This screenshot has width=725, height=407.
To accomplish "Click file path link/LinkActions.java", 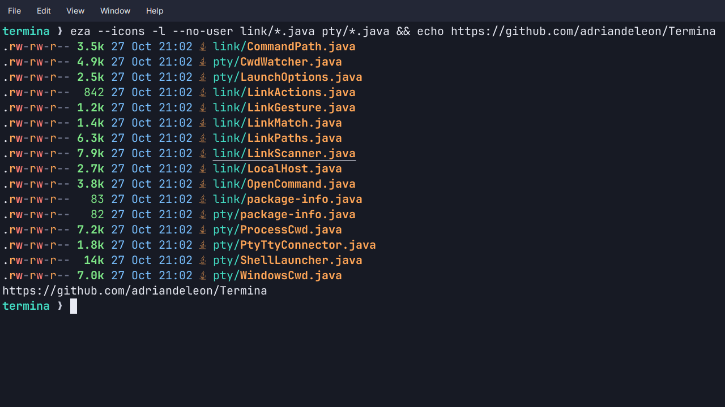I will point(284,92).
